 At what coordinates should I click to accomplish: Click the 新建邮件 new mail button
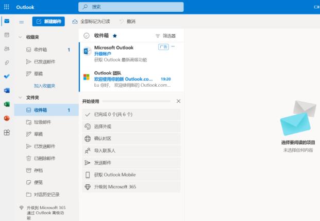point(48,22)
